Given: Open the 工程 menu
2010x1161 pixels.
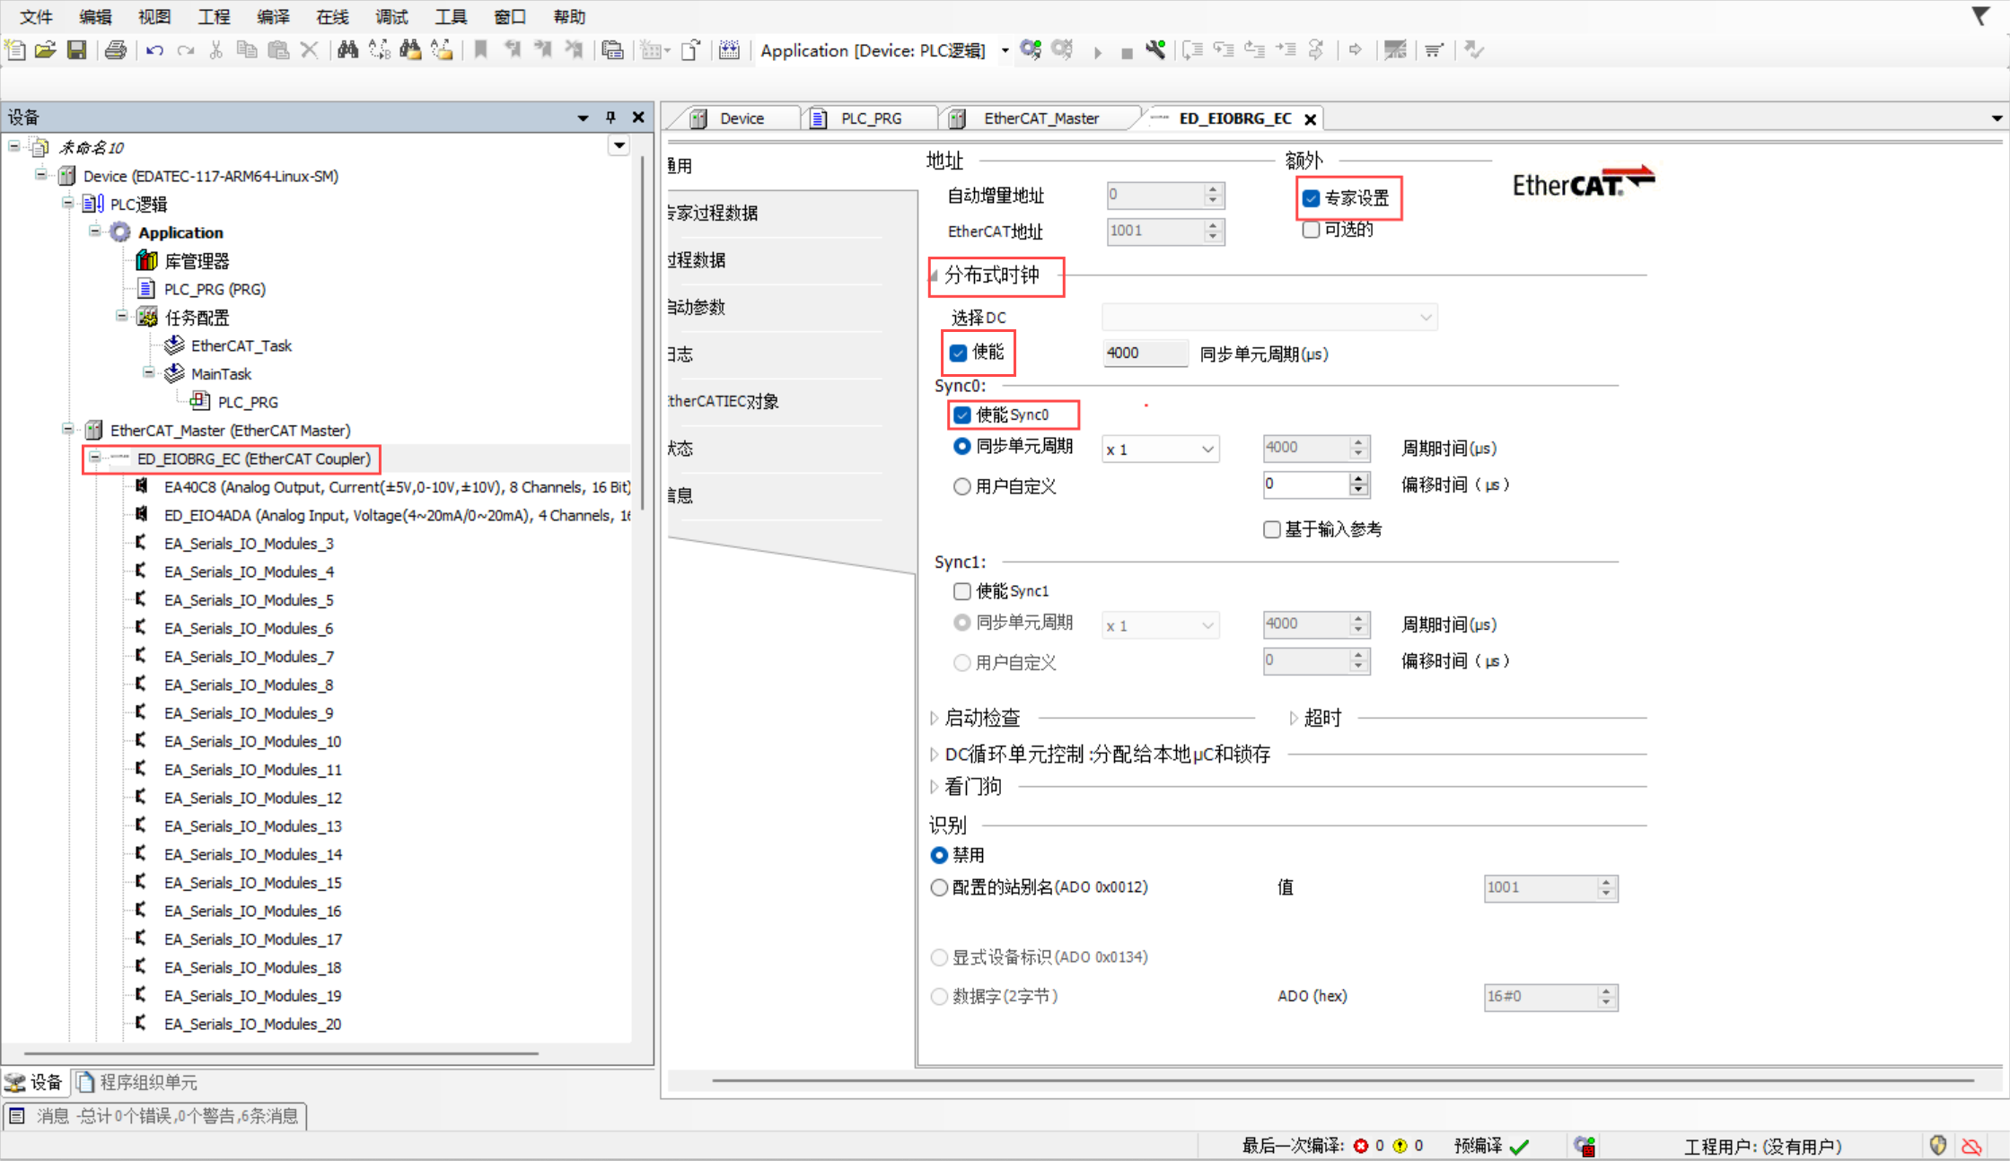Looking at the screenshot, I should 214,17.
